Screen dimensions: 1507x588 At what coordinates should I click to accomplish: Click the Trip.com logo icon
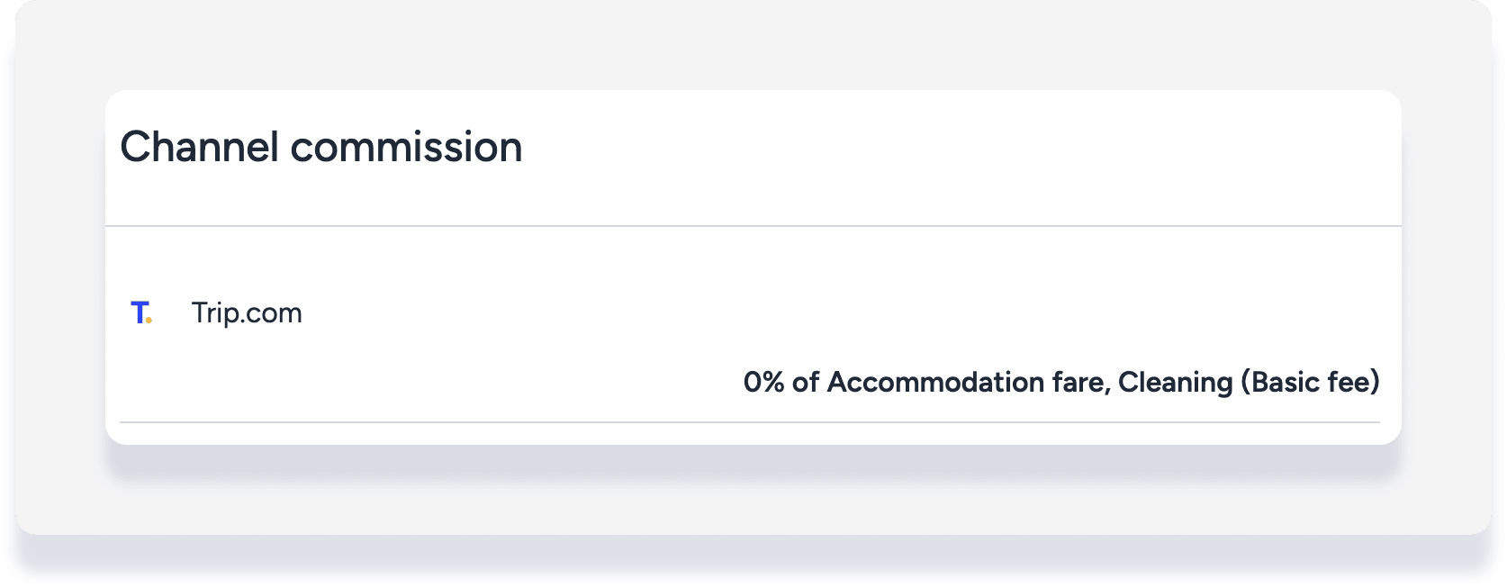click(x=141, y=313)
